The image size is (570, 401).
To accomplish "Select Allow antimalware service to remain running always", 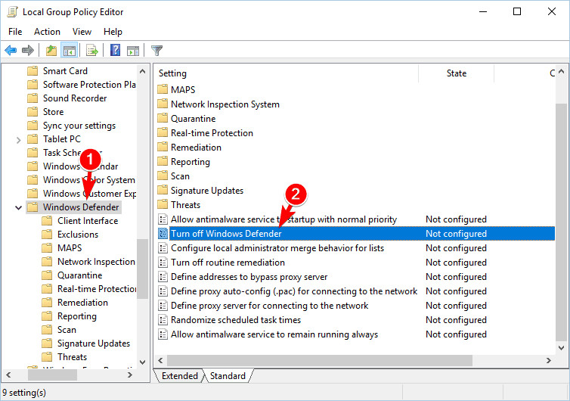I will (x=274, y=334).
